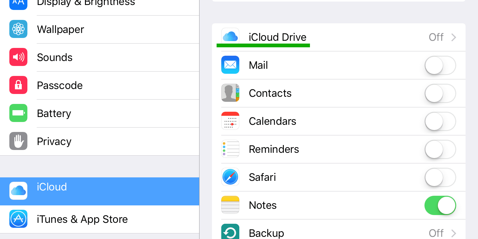Expand Backup settings via chevron
This screenshot has height=239, width=478.
coord(454,233)
